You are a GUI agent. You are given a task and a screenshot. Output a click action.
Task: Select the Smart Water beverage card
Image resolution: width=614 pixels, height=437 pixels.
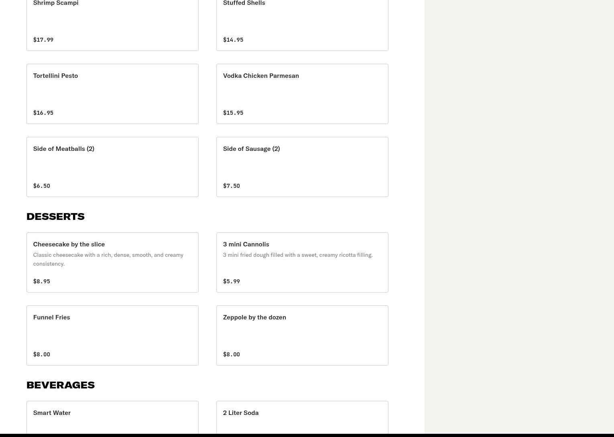112,417
